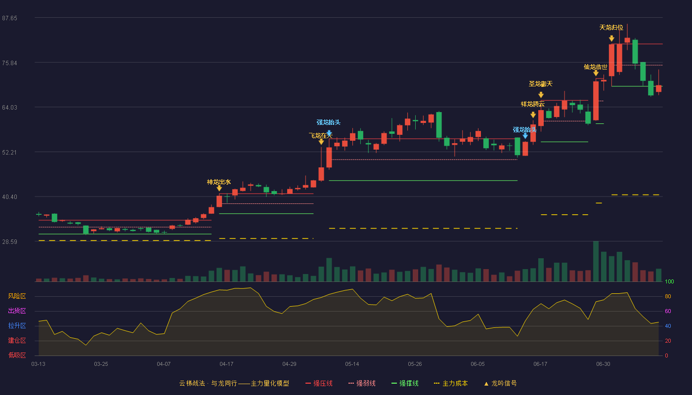Click the 04-17 date label
The height and width of the screenshot is (395, 692).
[226, 364]
